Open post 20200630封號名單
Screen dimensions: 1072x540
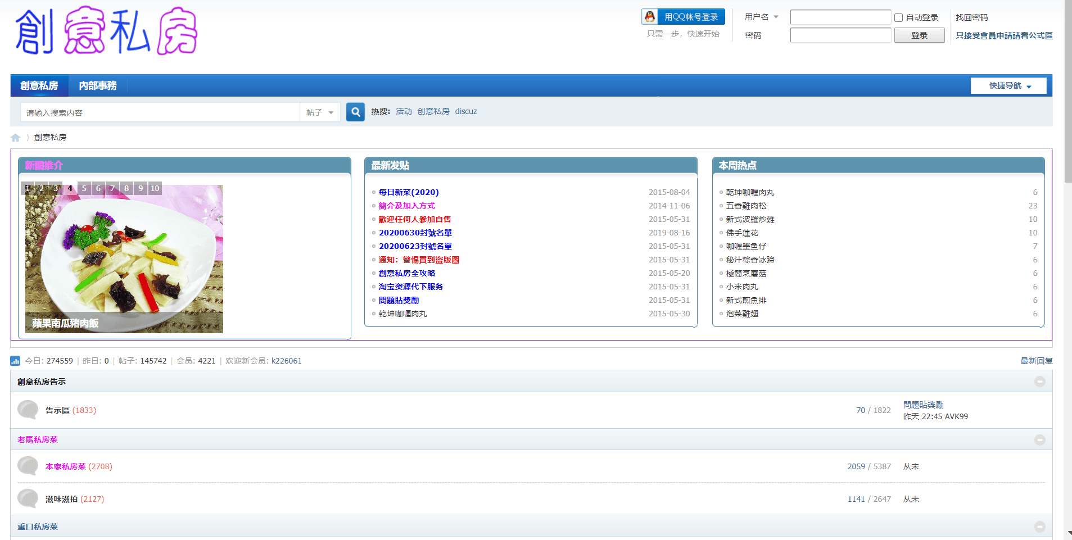(x=415, y=233)
